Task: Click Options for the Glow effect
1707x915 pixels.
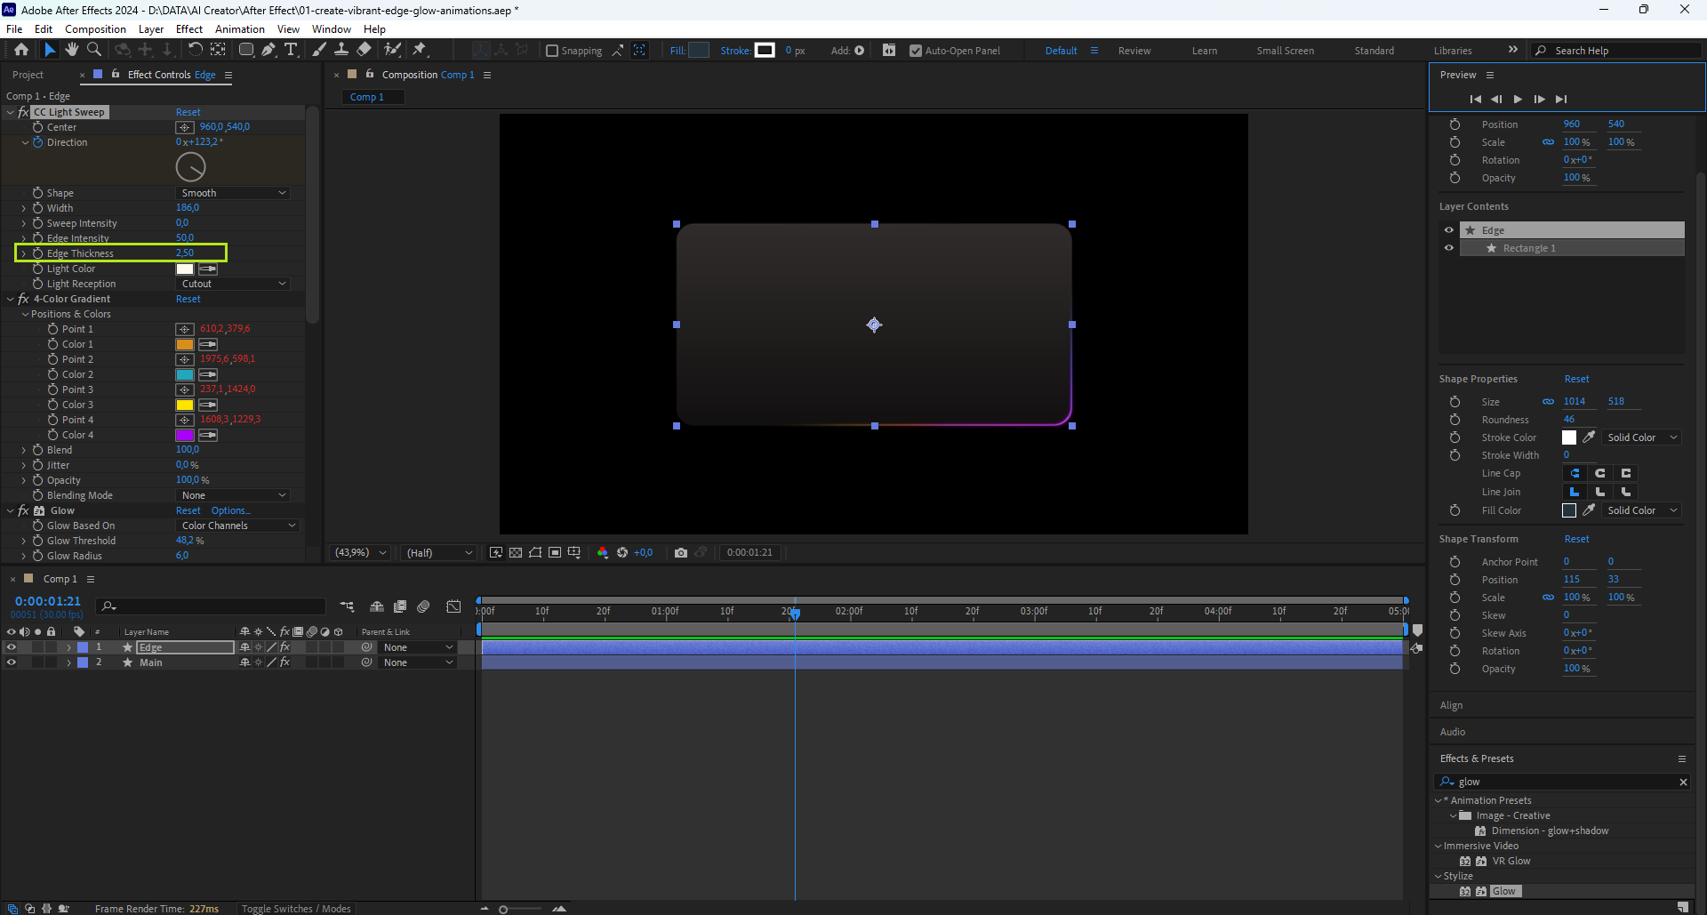Action: pyautogui.click(x=230, y=510)
